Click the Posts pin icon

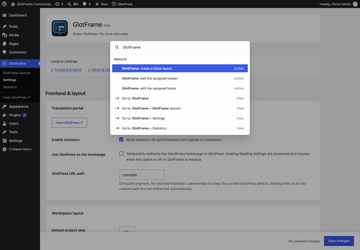[x=4, y=26]
